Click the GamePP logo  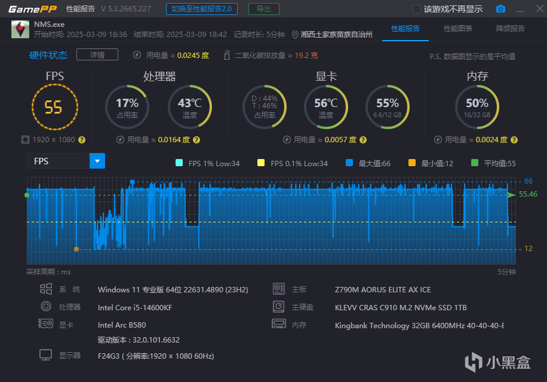pyautogui.click(x=32, y=9)
